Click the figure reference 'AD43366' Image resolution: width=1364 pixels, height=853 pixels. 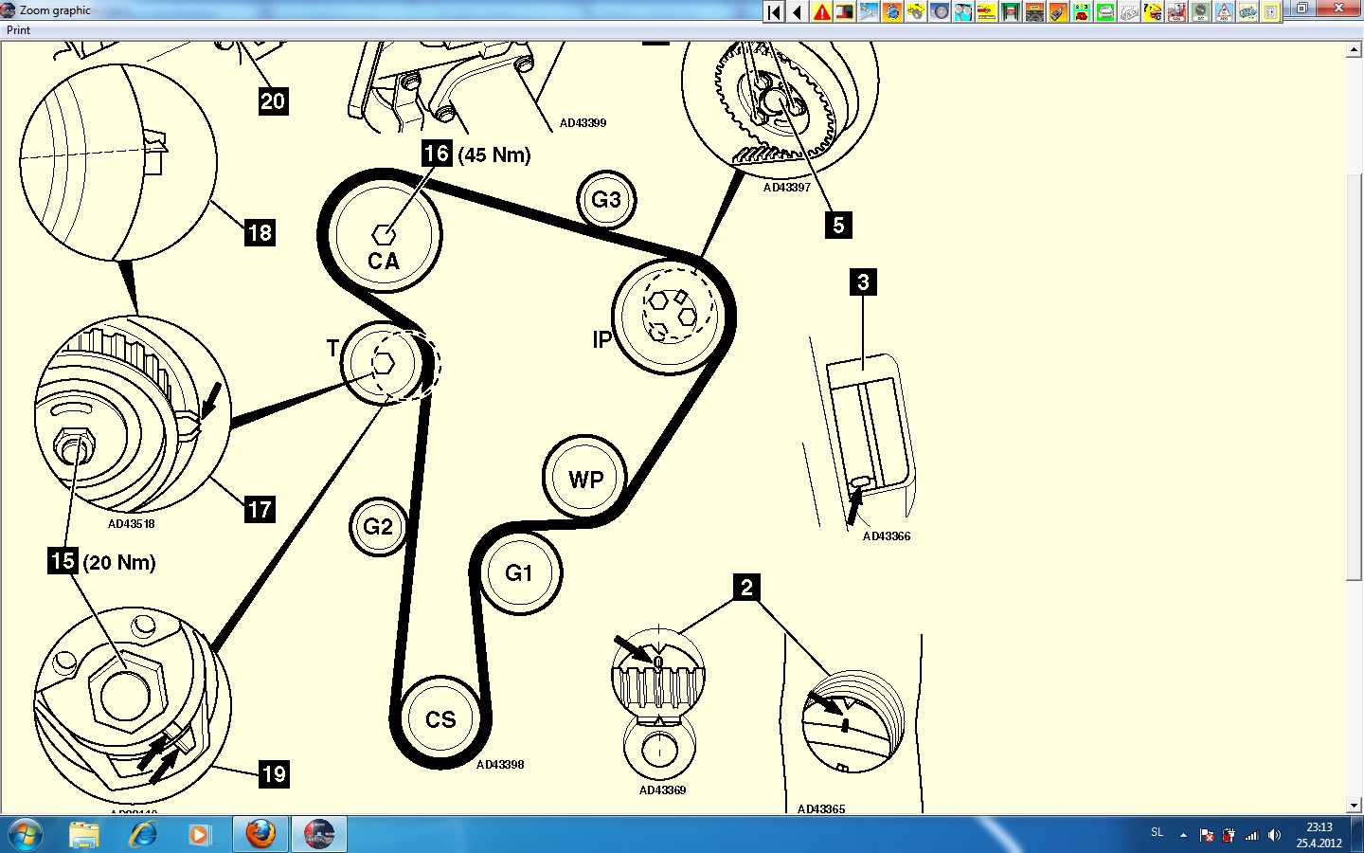tap(887, 535)
